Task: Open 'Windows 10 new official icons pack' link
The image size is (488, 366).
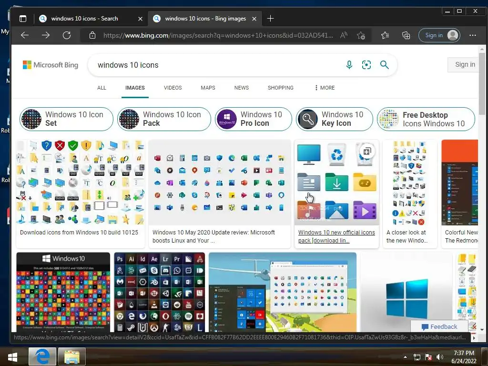Action: [336, 236]
